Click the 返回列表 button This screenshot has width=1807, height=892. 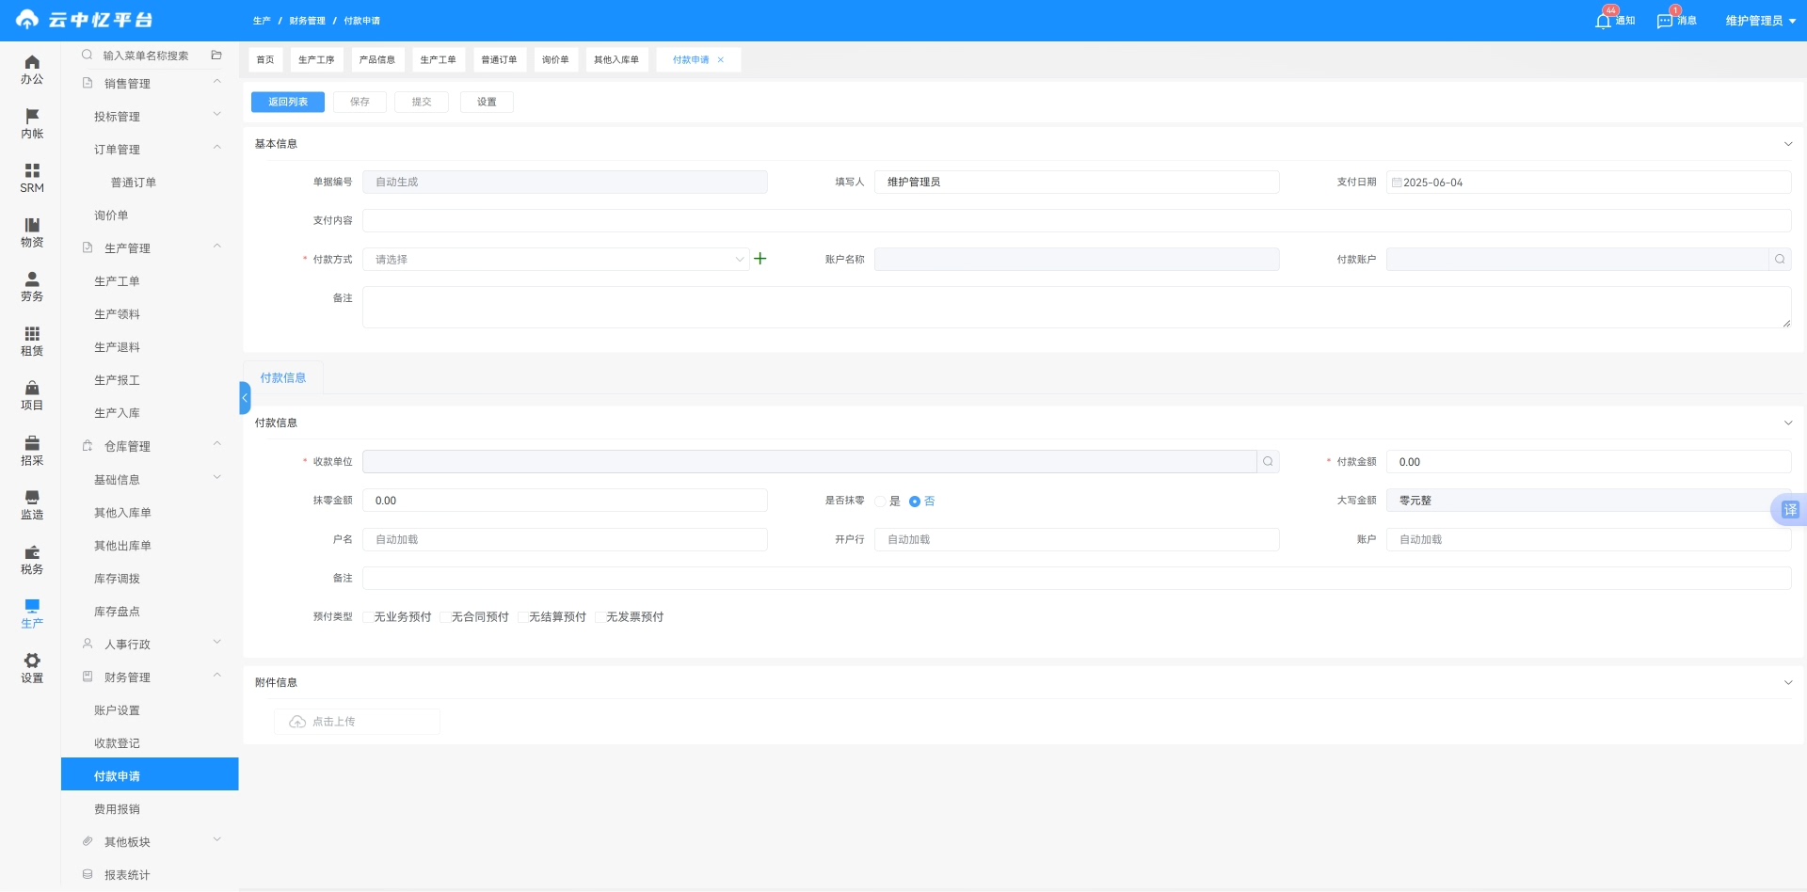tap(288, 102)
